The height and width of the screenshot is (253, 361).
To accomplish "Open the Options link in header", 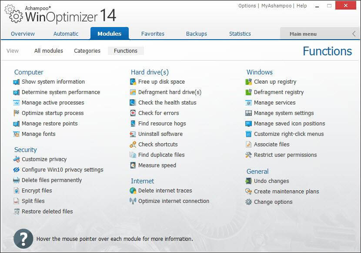I will (x=247, y=6).
